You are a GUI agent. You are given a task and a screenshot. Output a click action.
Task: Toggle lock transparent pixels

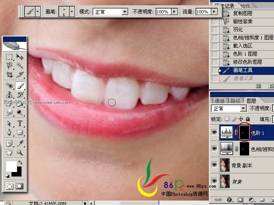[x=227, y=119]
